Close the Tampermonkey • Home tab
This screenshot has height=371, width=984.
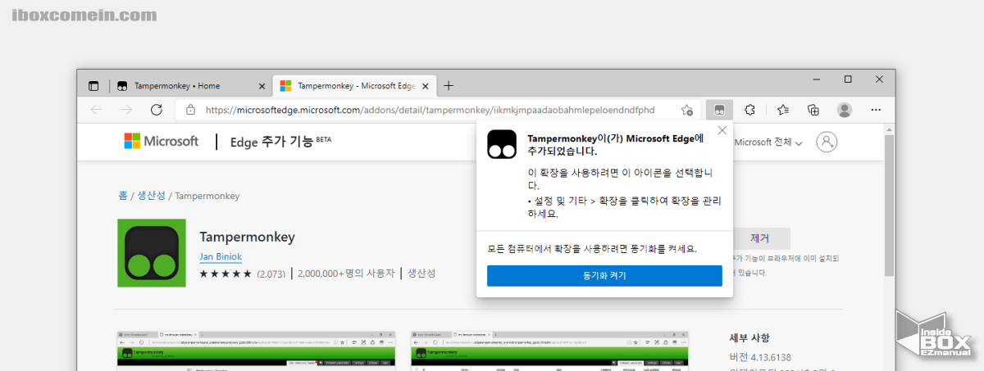(262, 85)
